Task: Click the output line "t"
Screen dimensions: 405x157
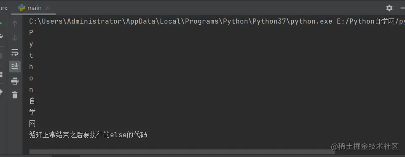Action: point(31,56)
